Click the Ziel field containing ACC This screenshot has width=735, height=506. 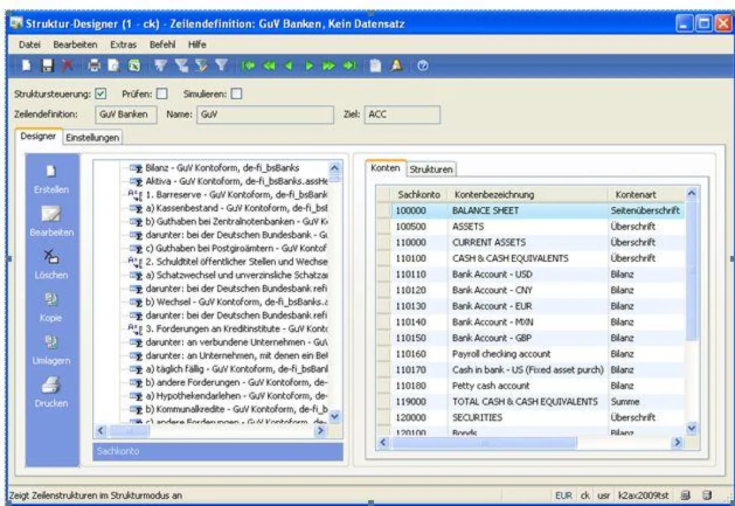pyautogui.click(x=402, y=114)
